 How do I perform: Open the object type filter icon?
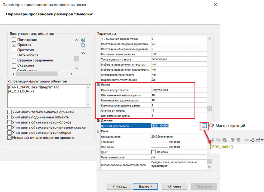83,53
